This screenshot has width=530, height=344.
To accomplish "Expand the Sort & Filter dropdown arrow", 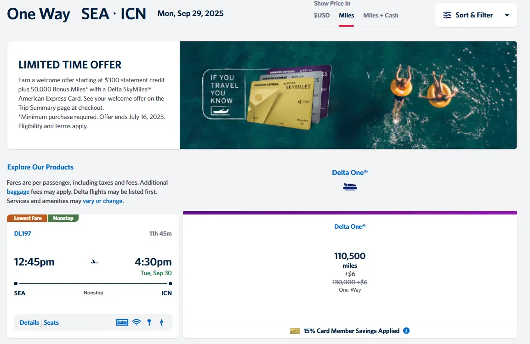I will click(x=507, y=15).
